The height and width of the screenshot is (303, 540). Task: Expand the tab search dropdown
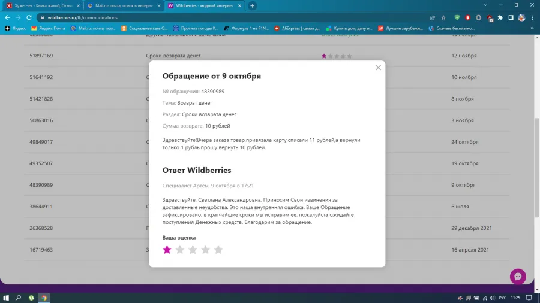485,5
